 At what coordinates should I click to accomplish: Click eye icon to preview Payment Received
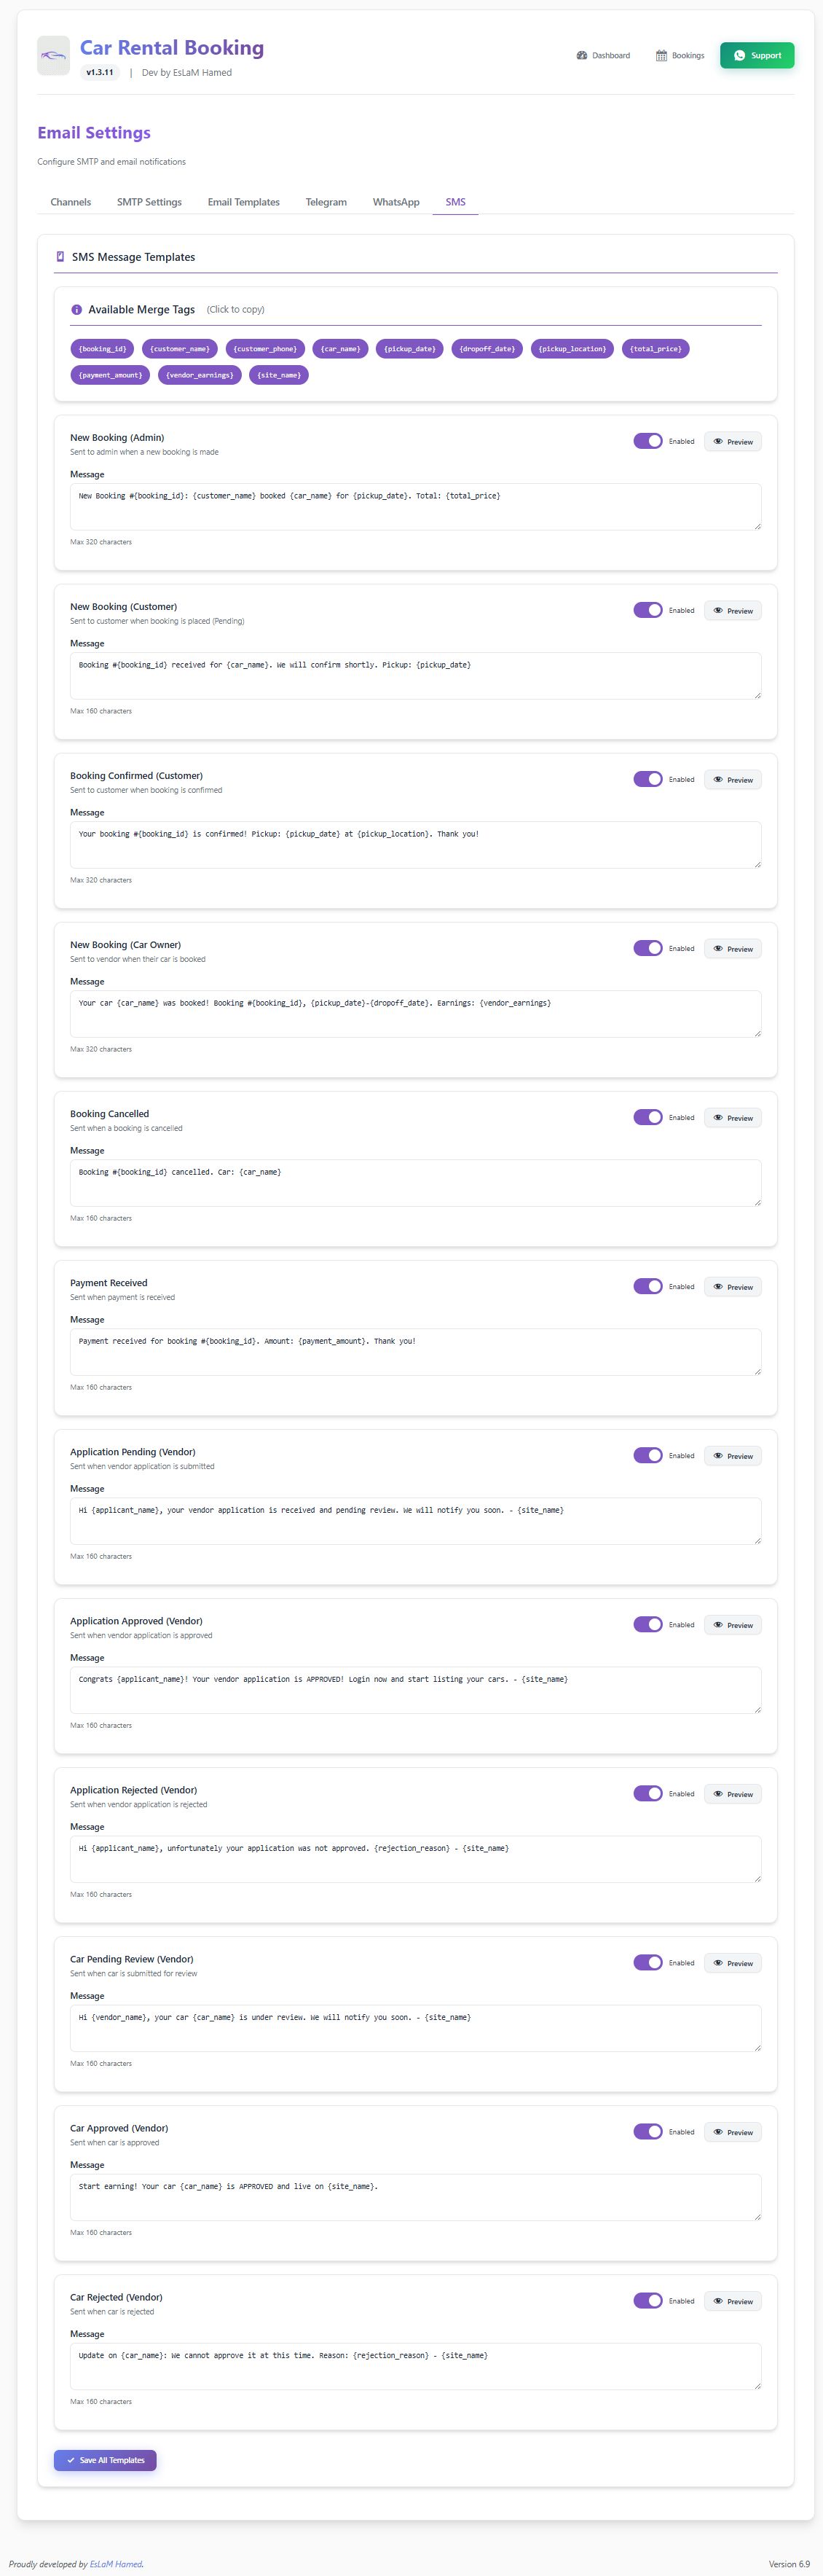click(718, 1286)
